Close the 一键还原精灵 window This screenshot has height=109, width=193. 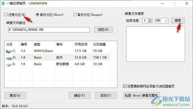click(187, 3)
